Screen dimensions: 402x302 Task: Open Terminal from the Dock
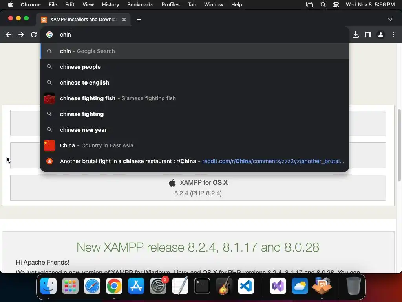tap(202, 286)
